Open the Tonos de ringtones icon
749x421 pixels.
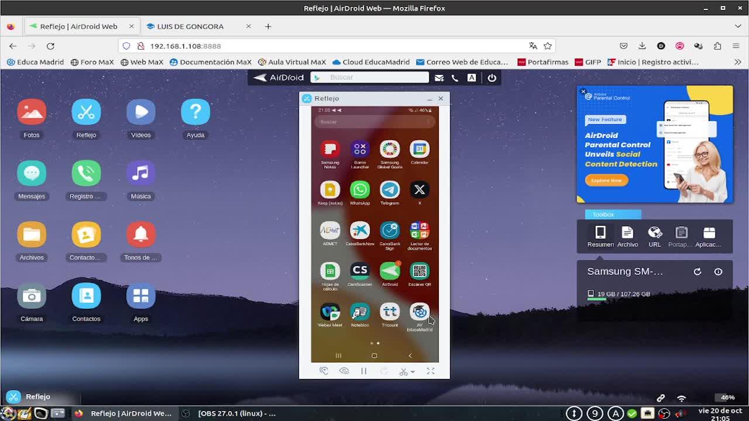point(141,234)
